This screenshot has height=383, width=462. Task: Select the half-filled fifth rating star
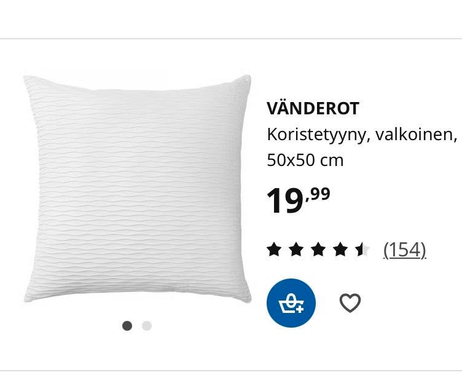(x=362, y=250)
